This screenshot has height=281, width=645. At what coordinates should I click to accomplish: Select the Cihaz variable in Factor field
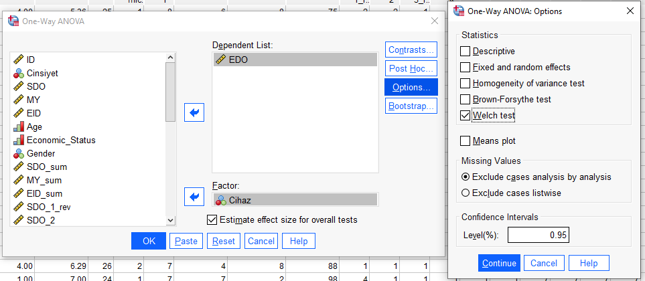[295, 199]
